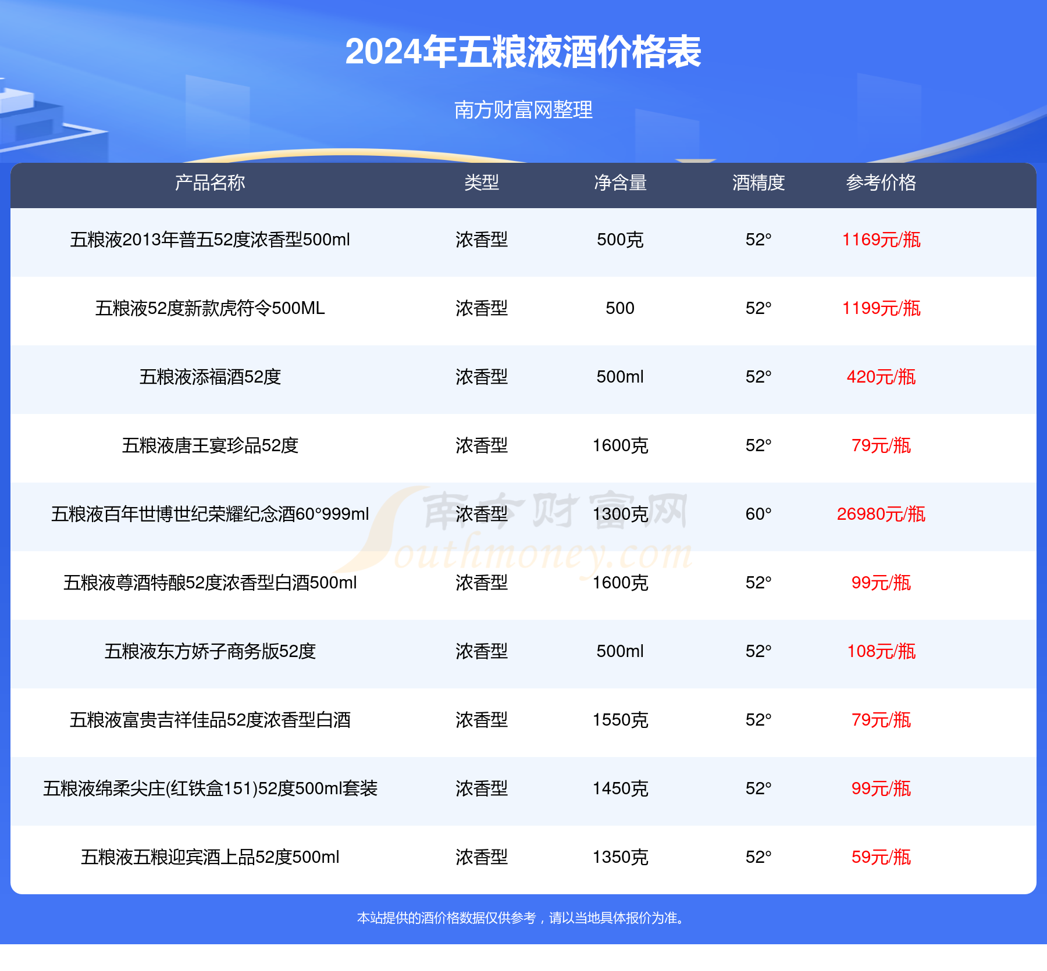The image size is (1047, 971).
Task: Click net content 1350克
Action: (620, 857)
